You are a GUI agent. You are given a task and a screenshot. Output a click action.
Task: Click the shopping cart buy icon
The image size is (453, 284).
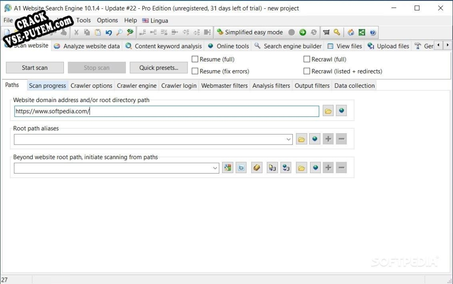pyautogui.click(x=326, y=32)
